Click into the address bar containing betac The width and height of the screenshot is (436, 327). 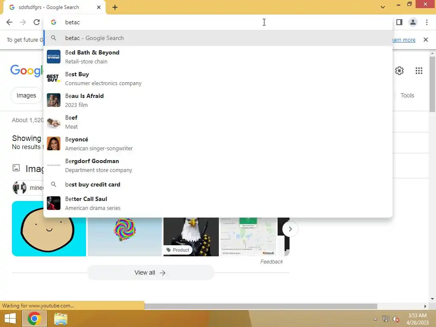click(218, 22)
